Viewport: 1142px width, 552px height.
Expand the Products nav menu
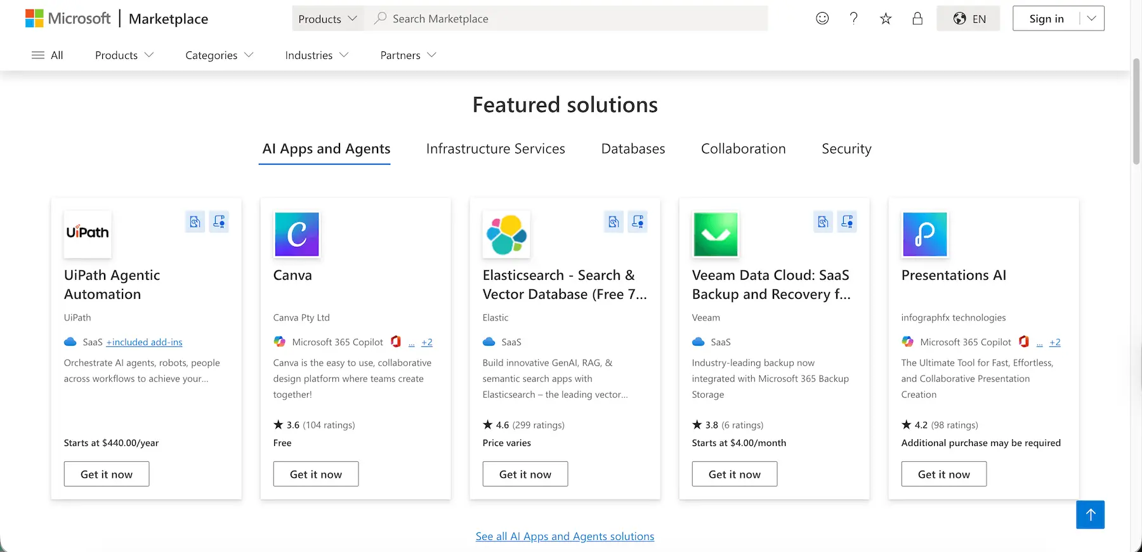click(124, 55)
